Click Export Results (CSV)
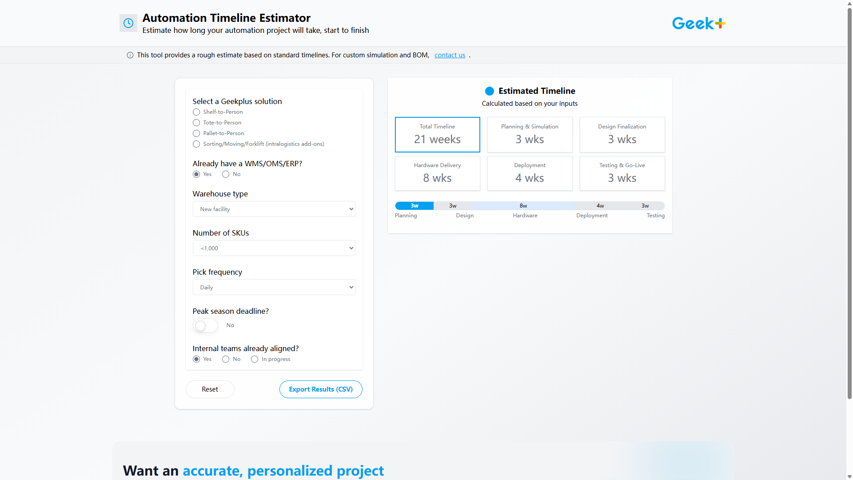The width and height of the screenshot is (853, 480). click(x=320, y=389)
